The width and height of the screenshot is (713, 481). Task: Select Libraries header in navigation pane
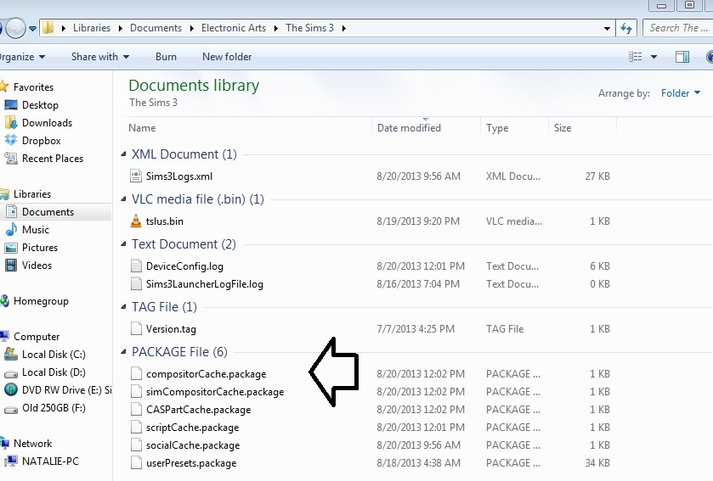31,194
